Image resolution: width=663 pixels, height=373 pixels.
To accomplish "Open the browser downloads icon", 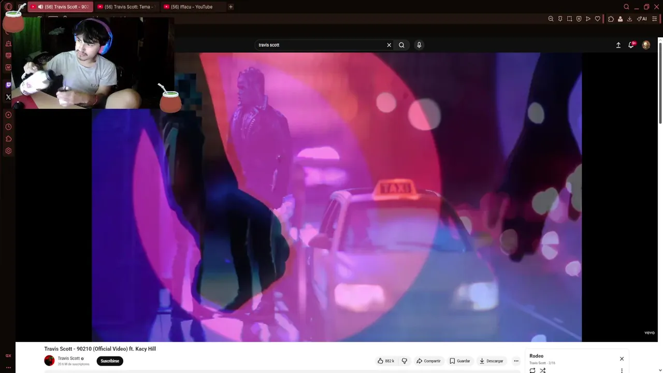I will tap(629, 19).
